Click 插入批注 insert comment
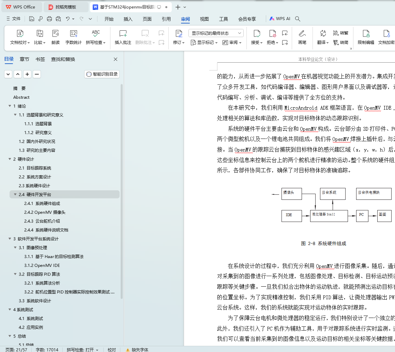395x352 pixels. point(123,37)
